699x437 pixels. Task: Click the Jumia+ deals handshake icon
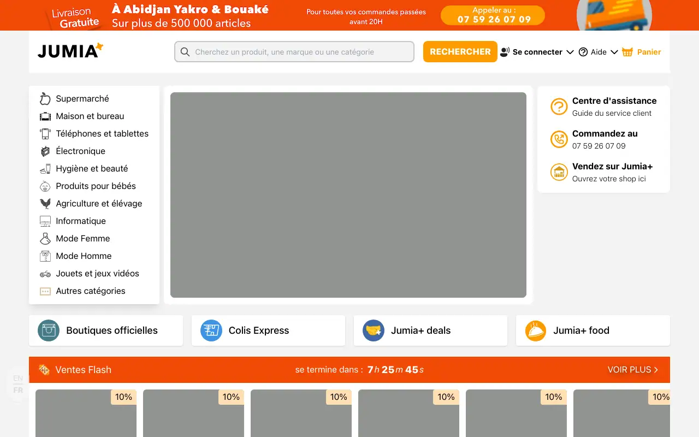point(374,330)
